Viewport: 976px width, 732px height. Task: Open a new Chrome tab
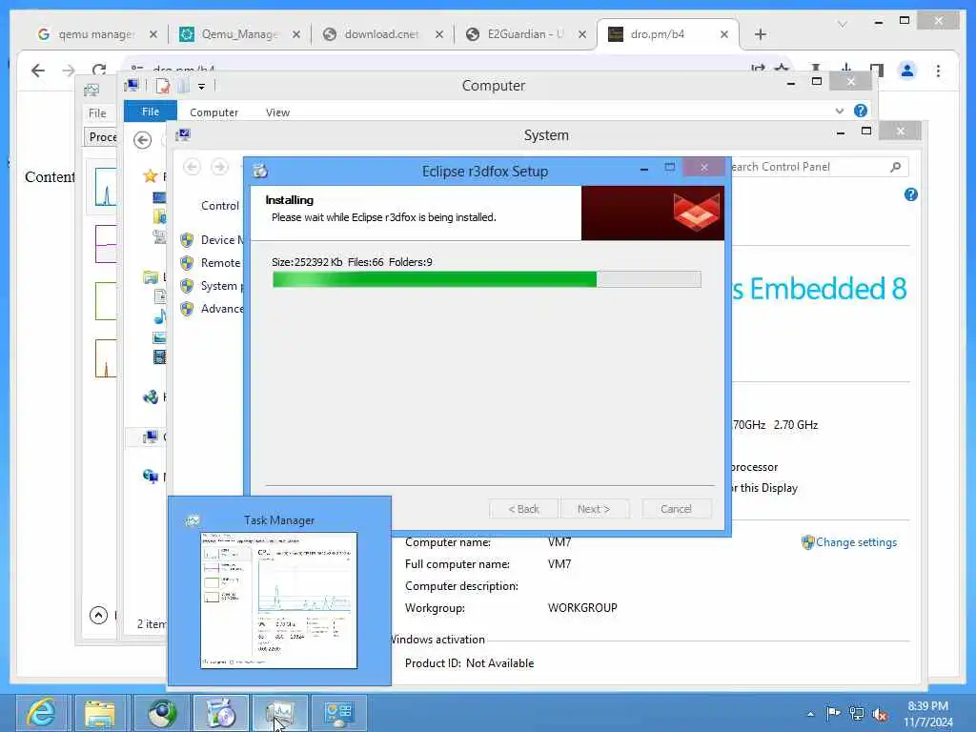[x=760, y=34]
